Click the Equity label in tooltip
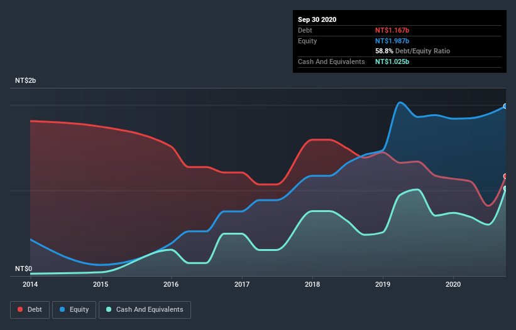The width and height of the screenshot is (516, 330). pyautogui.click(x=307, y=41)
